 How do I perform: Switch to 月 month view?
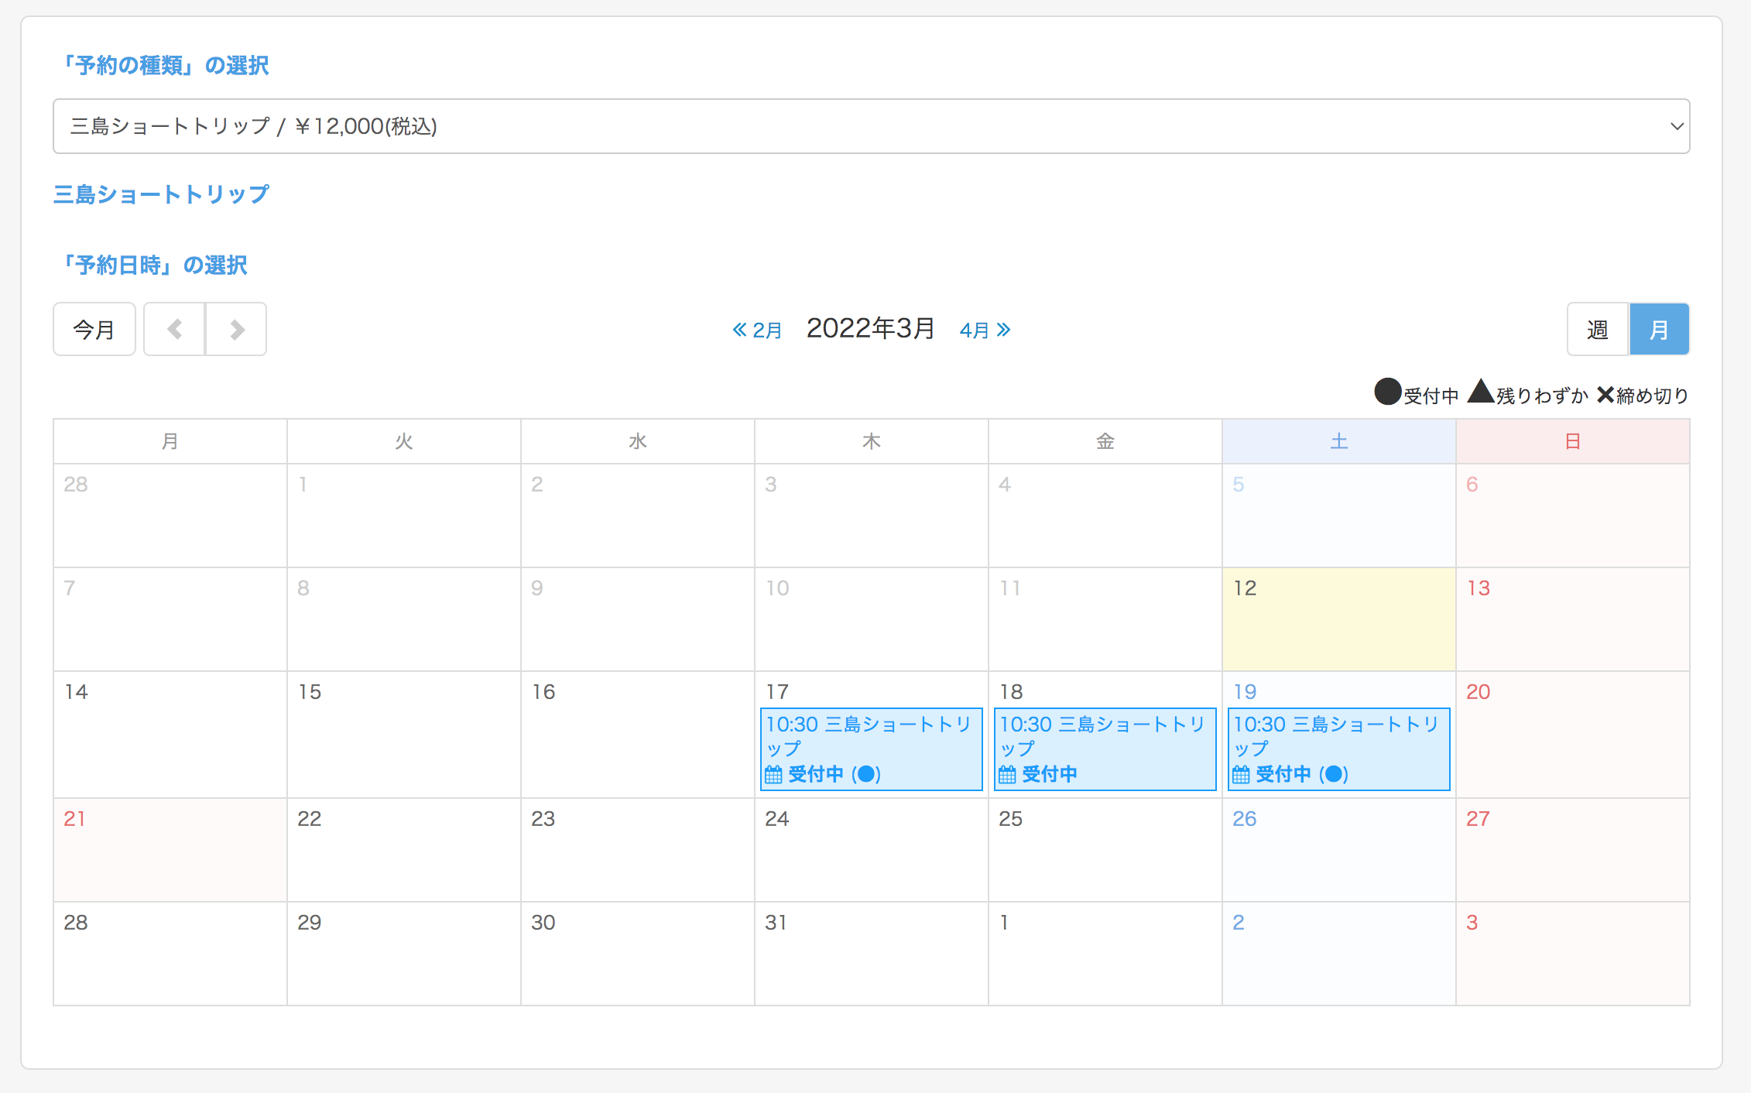click(x=1659, y=330)
